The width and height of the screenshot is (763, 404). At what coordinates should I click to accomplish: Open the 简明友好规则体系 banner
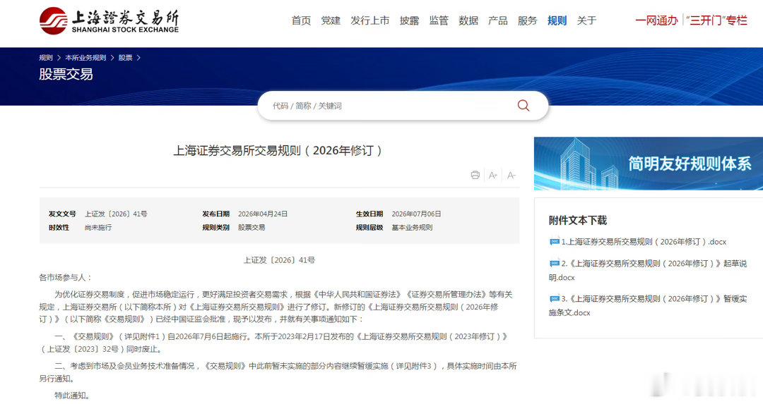pyautogui.click(x=648, y=164)
